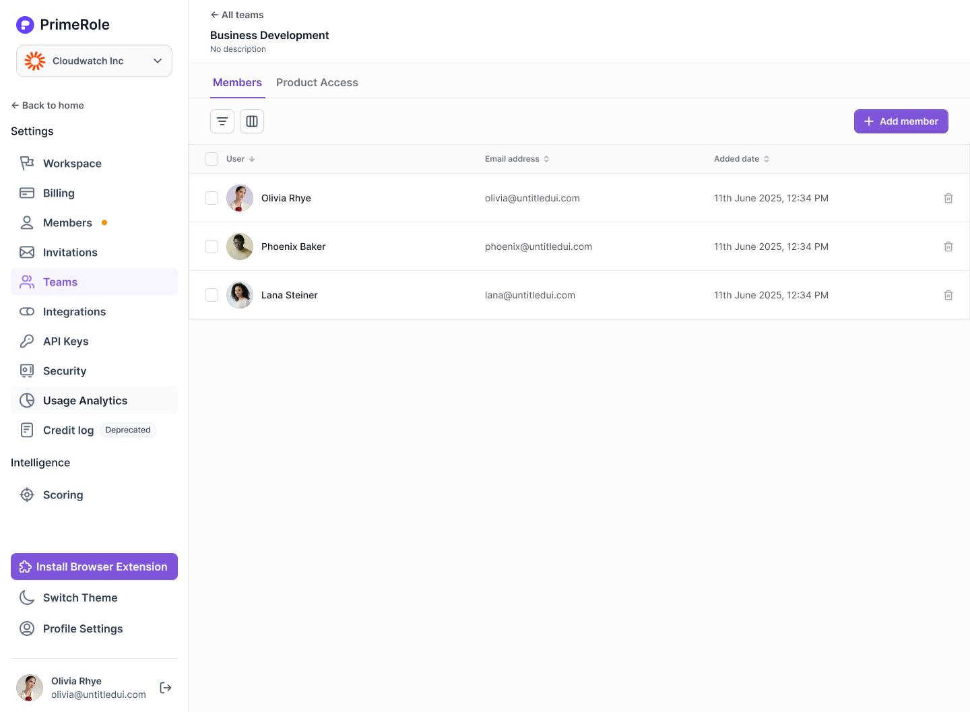Expand the Cloudwatch Inc workspace dropdown
The image size is (970, 712).
pos(94,61)
